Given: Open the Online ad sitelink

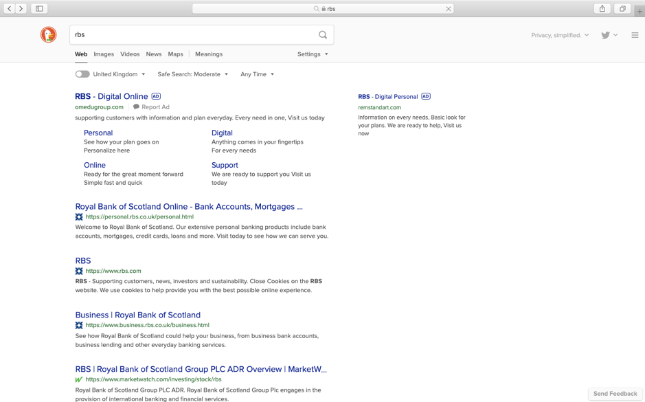Looking at the screenshot, I should (95, 165).
